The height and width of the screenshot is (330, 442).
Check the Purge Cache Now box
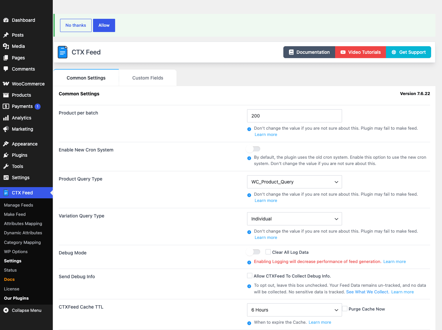(345, 309)
